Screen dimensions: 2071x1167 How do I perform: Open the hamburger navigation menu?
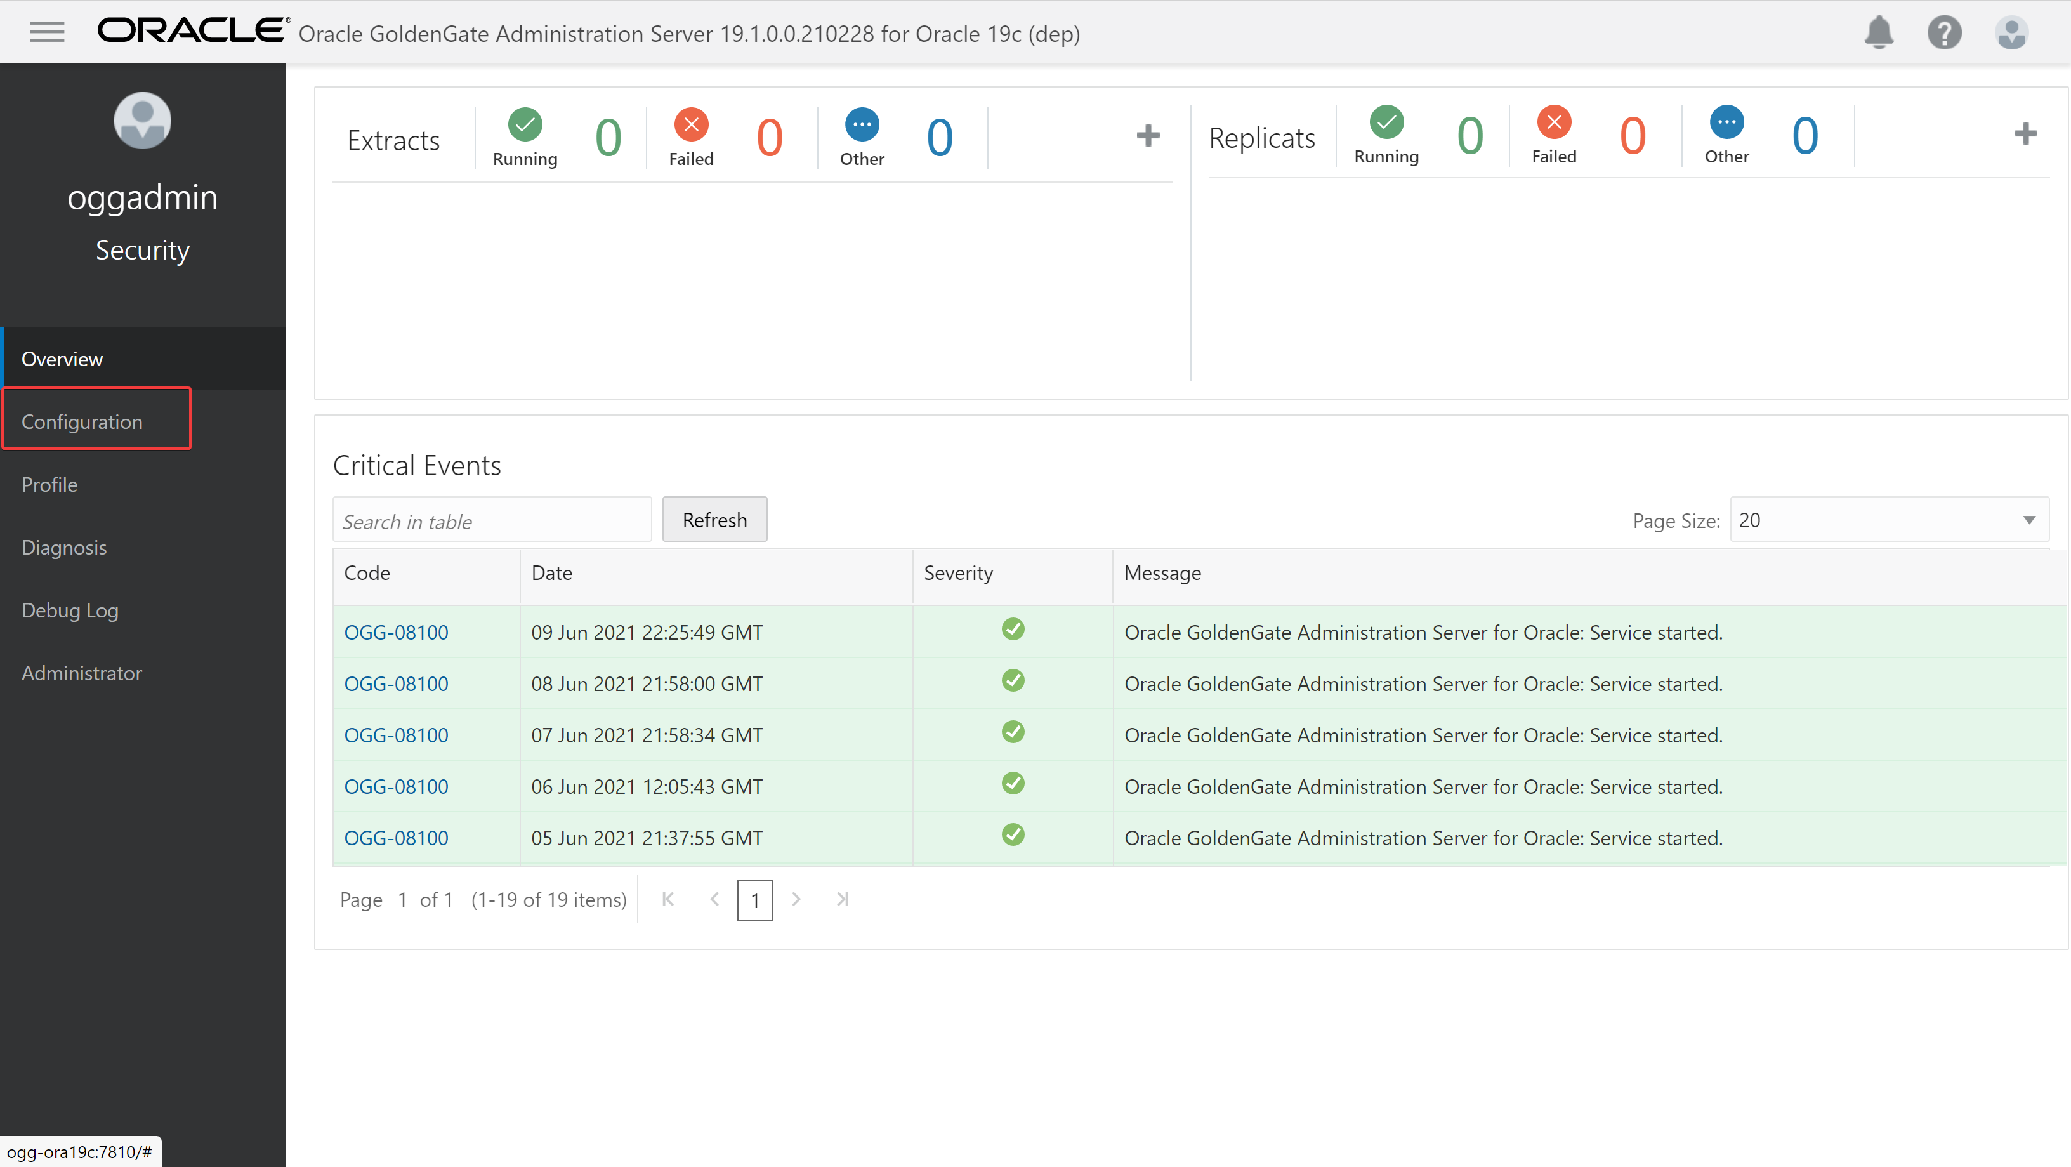(46, 32)
